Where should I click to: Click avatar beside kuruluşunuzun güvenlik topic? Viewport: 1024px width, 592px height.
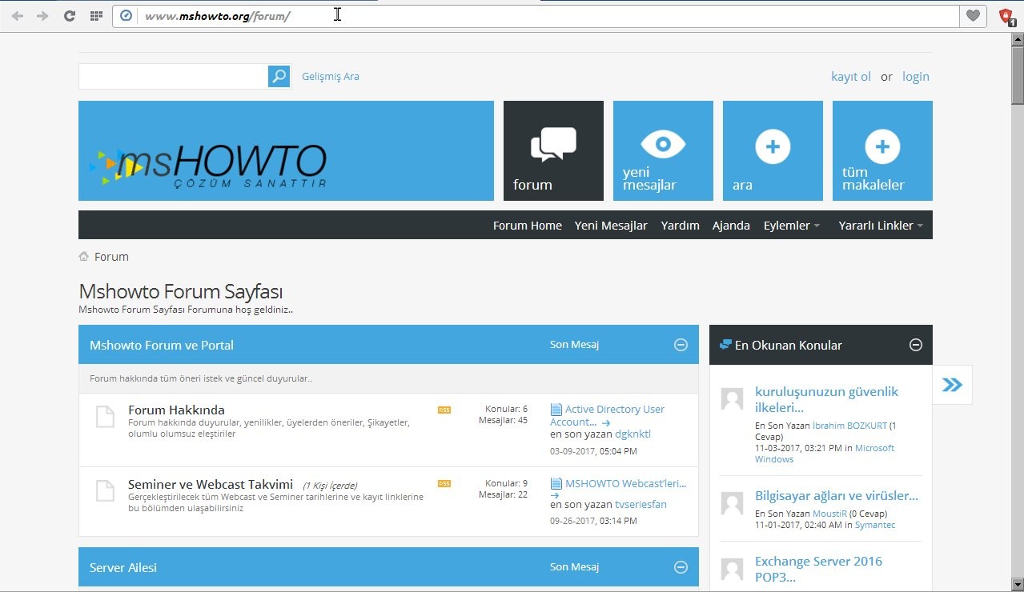coord(732,398)
